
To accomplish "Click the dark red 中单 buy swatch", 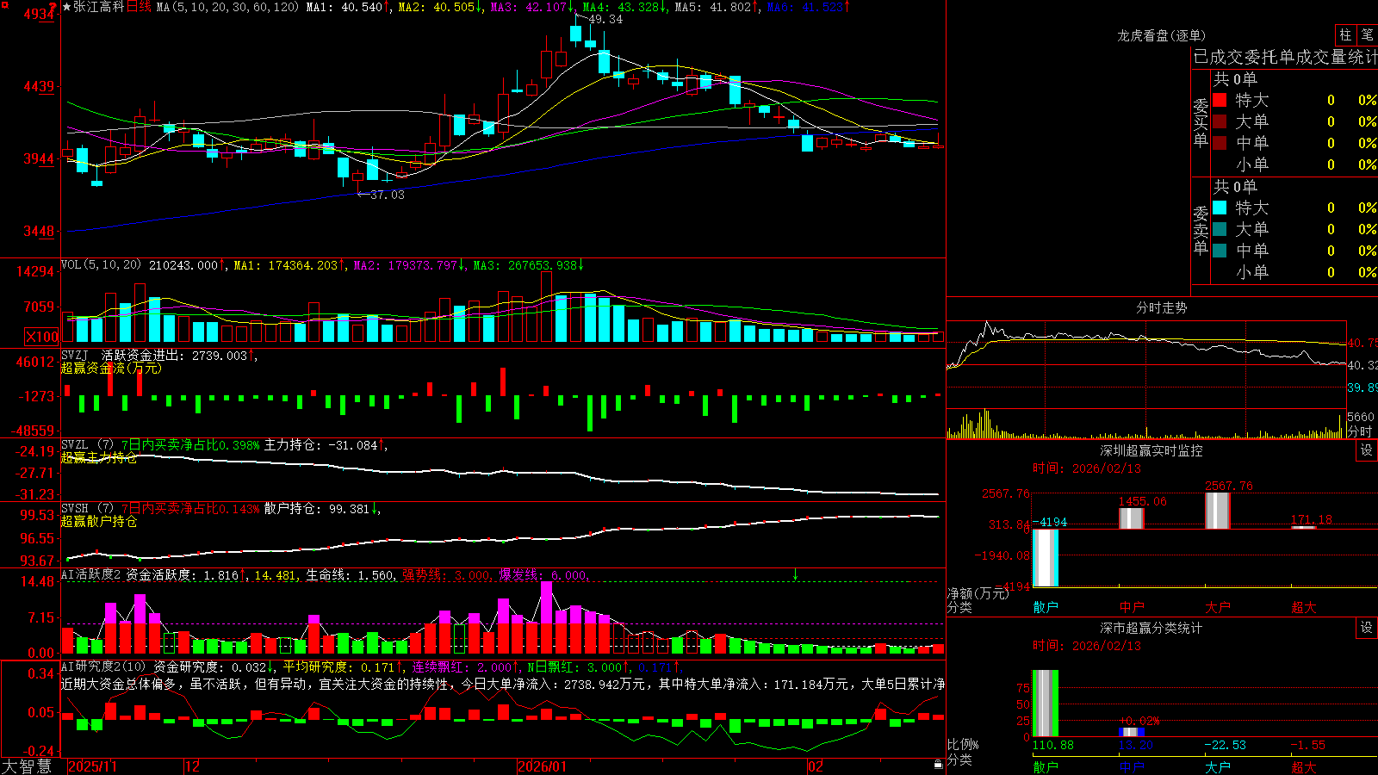I will click(x=1220, y=143).
